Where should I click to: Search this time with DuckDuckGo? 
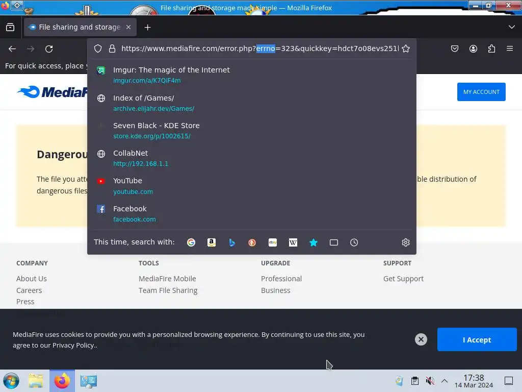click(x=252, y=242)
